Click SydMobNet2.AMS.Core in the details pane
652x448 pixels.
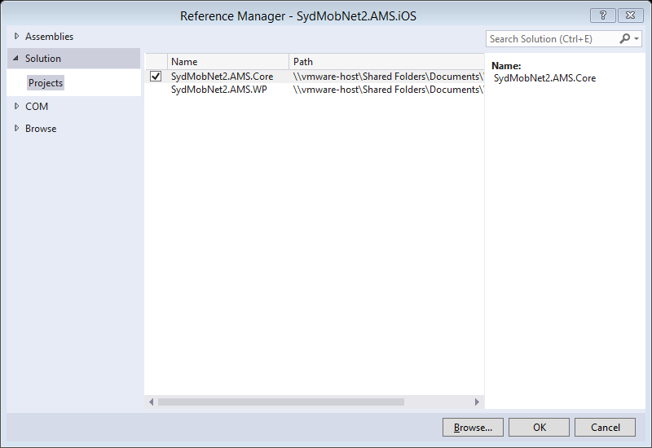click(x=544, y=78)
